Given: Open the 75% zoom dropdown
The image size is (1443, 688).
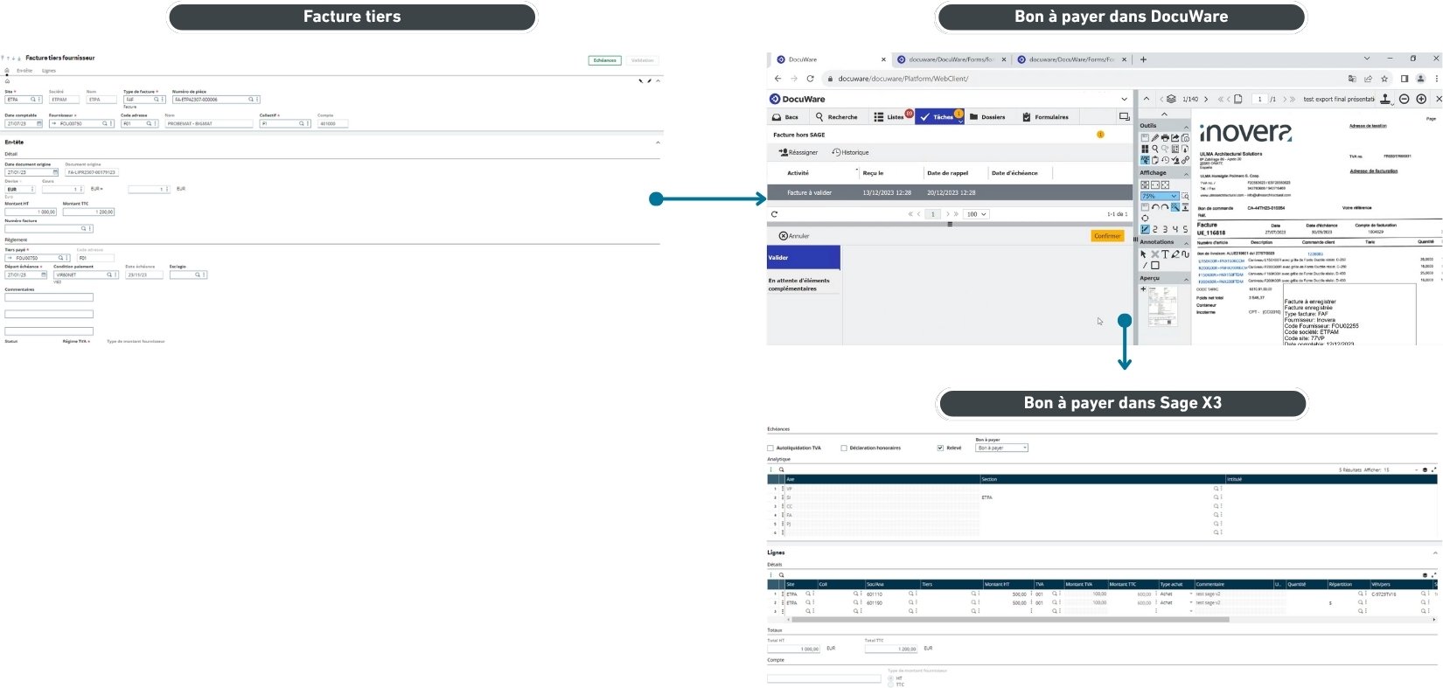Looking at the screenshot, I should click(x=1160, y=196).
